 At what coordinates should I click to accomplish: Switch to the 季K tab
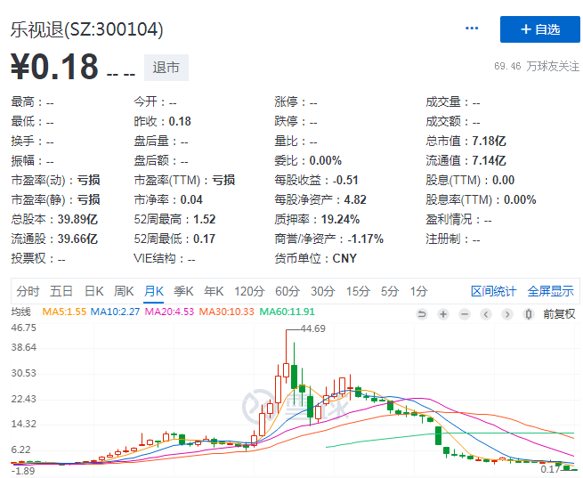183,291
